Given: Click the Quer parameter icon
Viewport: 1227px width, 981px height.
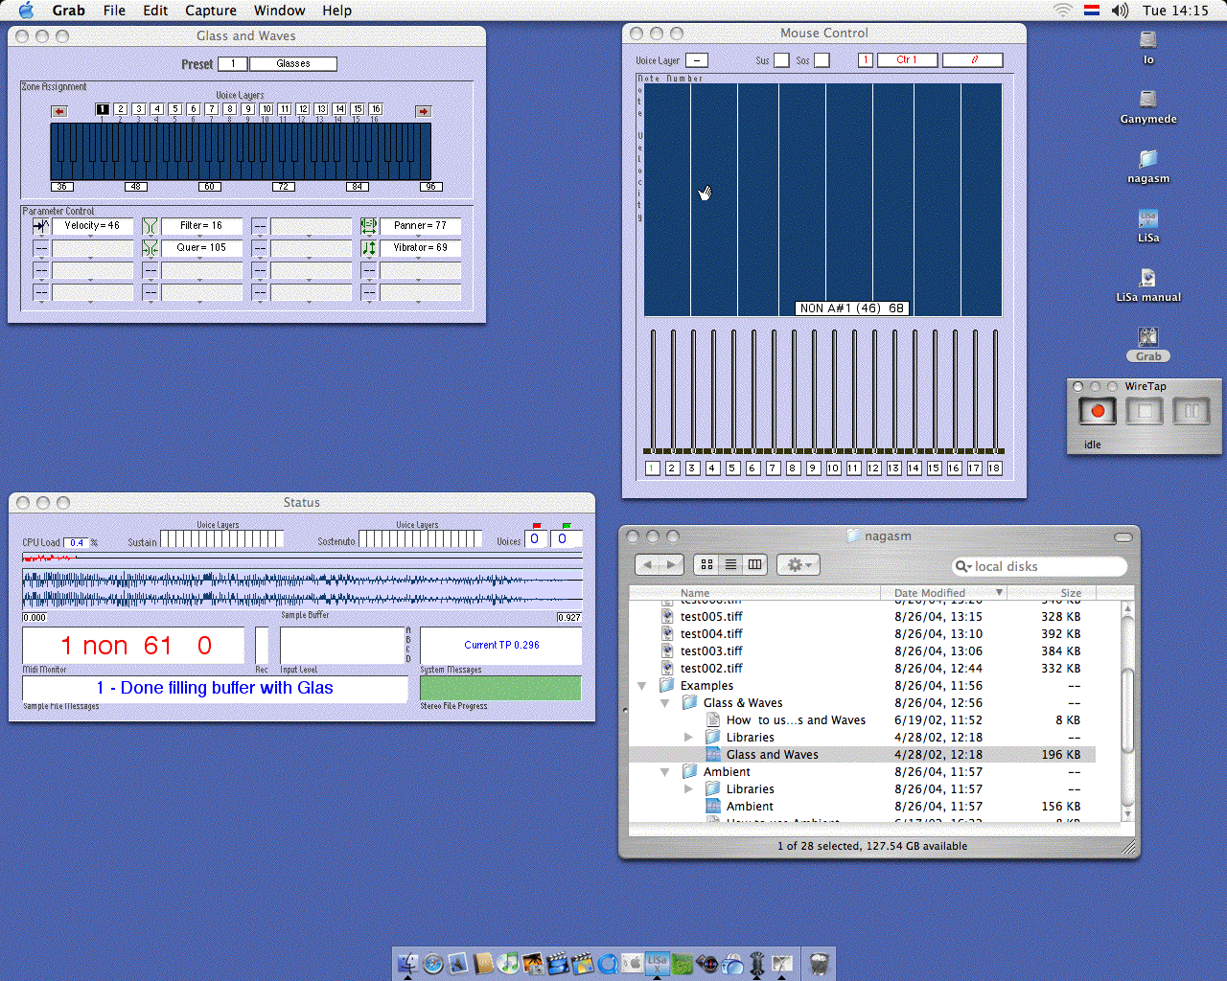Looking at the screenshot, I should [x=150, y=248].
